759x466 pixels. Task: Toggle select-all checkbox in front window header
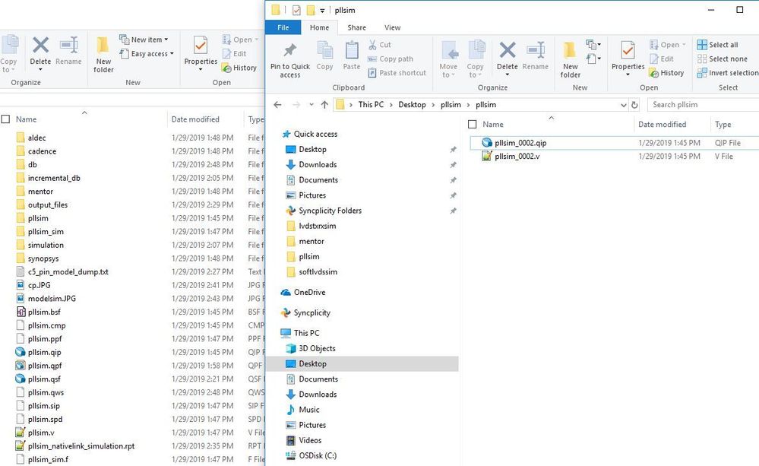[473, 125]
